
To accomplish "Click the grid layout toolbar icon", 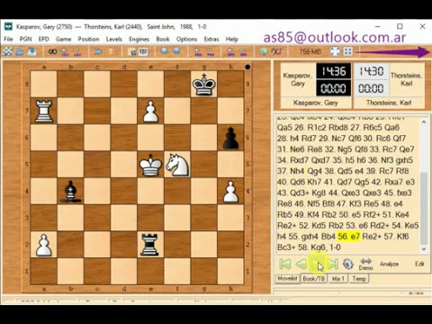I will click(x=348, y=52).
